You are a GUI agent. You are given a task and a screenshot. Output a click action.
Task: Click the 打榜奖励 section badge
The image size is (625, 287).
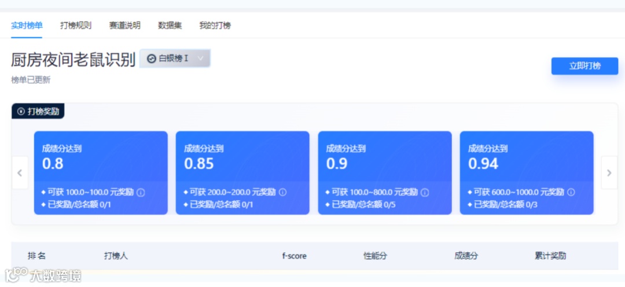click(38, 111)
